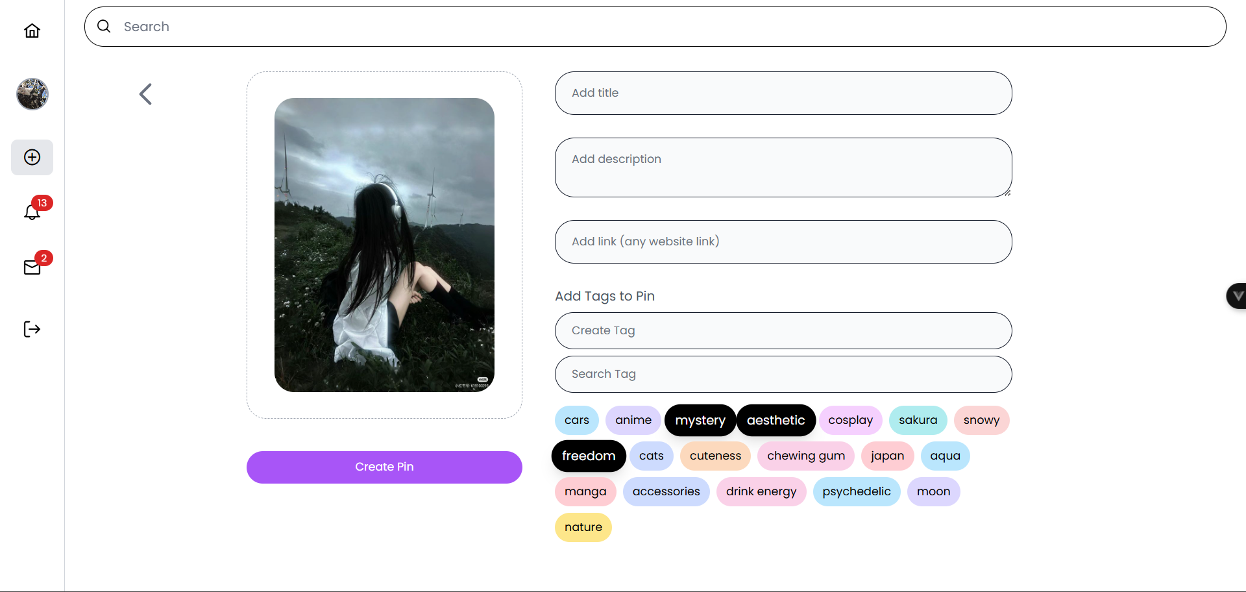This screenshot has width=1246, height=592.
Task: Select the cosplay tag
Action: (x=850, y=420)
